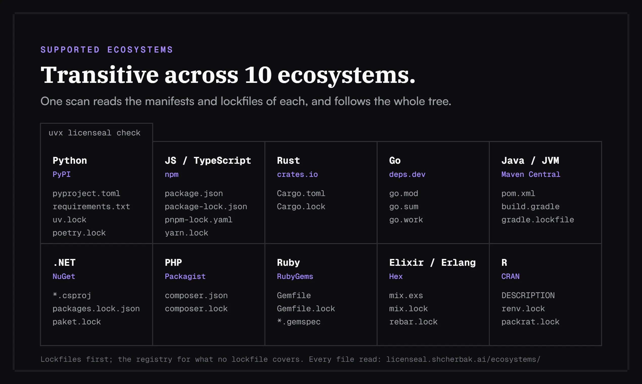The height and width of the screenshot is (384, 642).
Task: Click gradle.lockfile entry
Action: [x=537, y=220]
